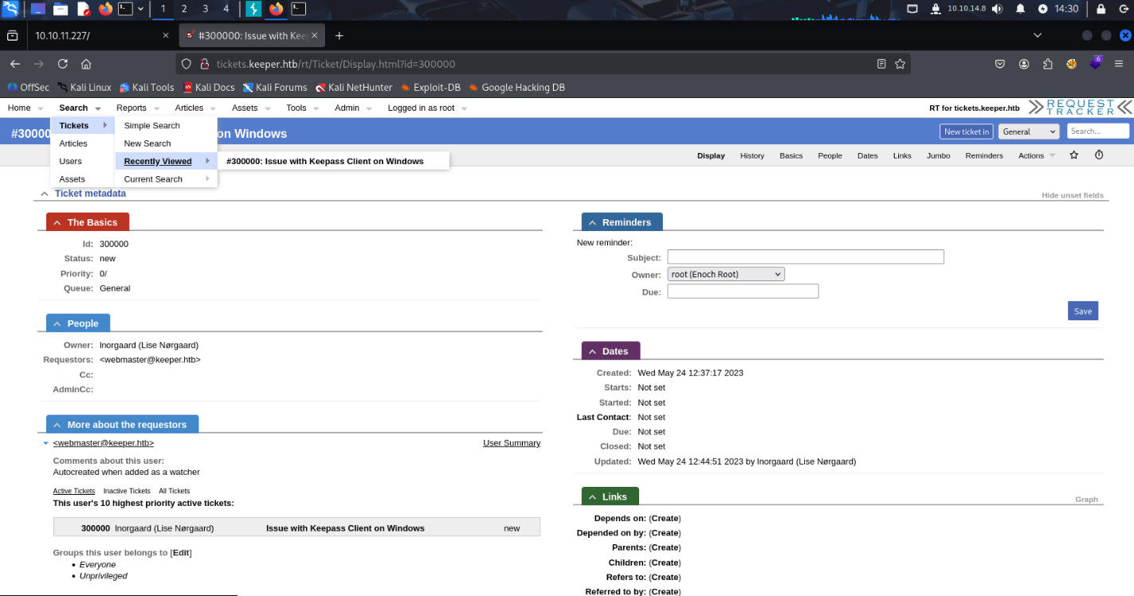Launch the file manager from the taskbar
The image size is (1134, 596).
click(x=61, y=10)
